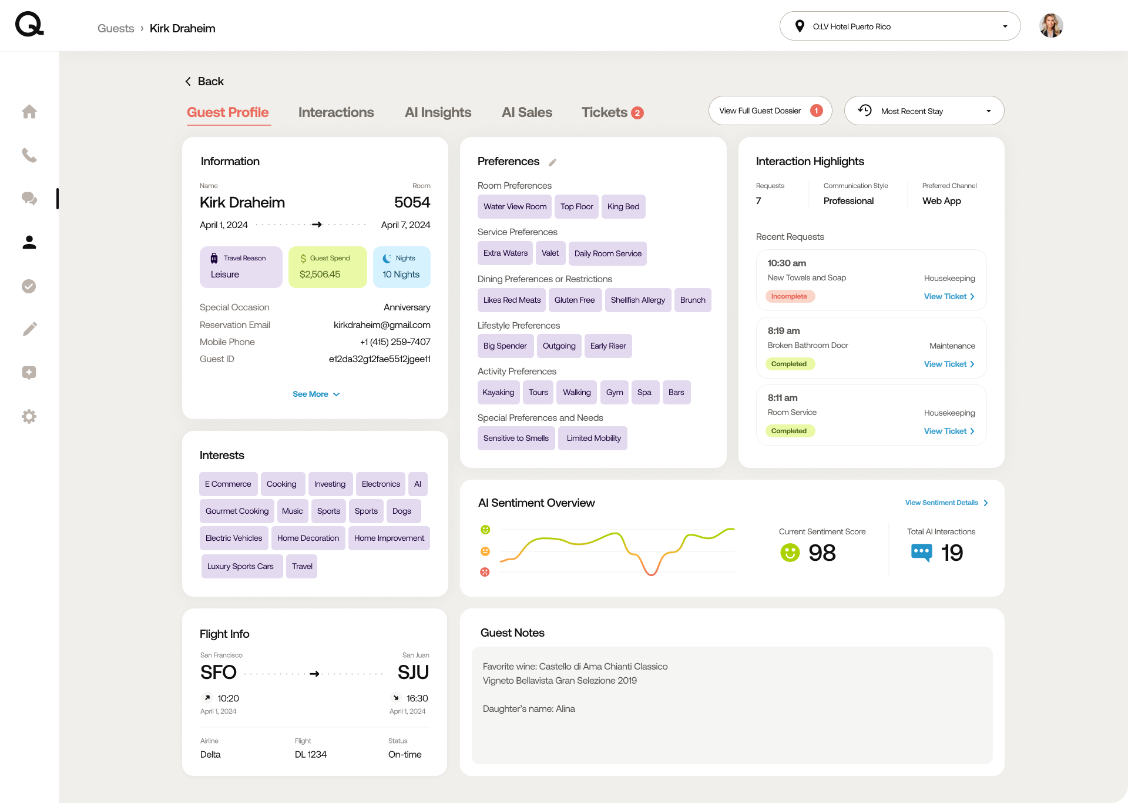
Task: Open the chat messages sidebar icon
Action: [29, 199]
